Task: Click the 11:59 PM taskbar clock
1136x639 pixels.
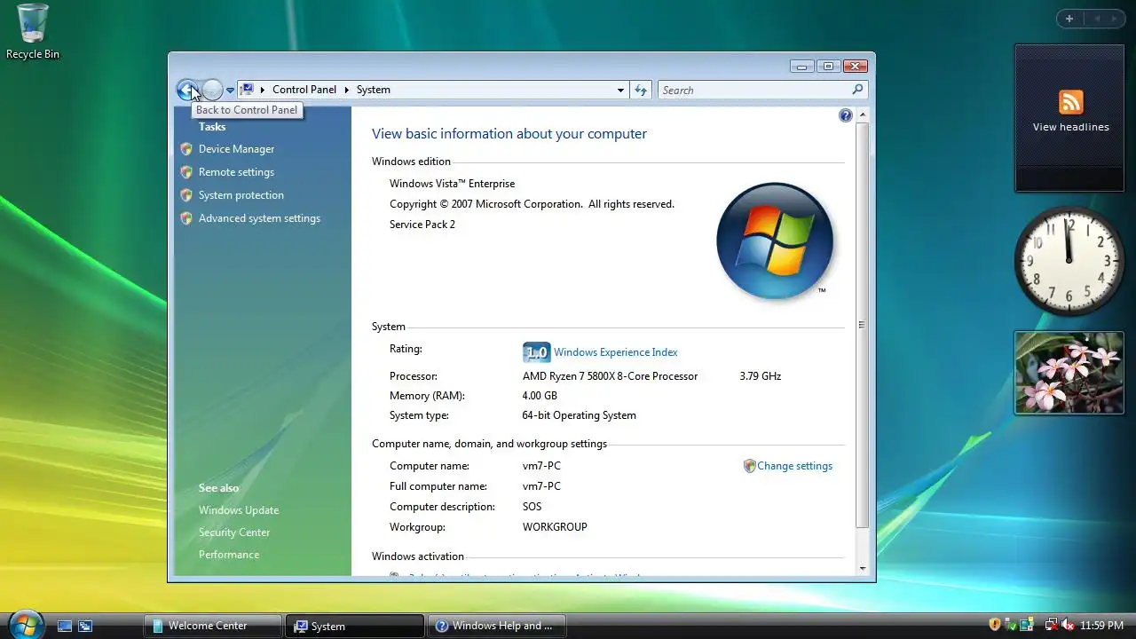Action: point(1101,626)
